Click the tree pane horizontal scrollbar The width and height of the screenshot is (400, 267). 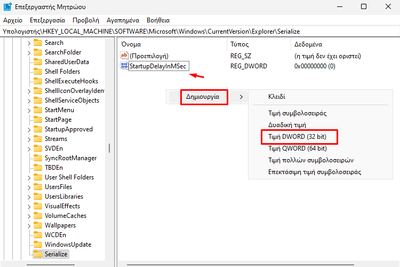coord(51,265)
